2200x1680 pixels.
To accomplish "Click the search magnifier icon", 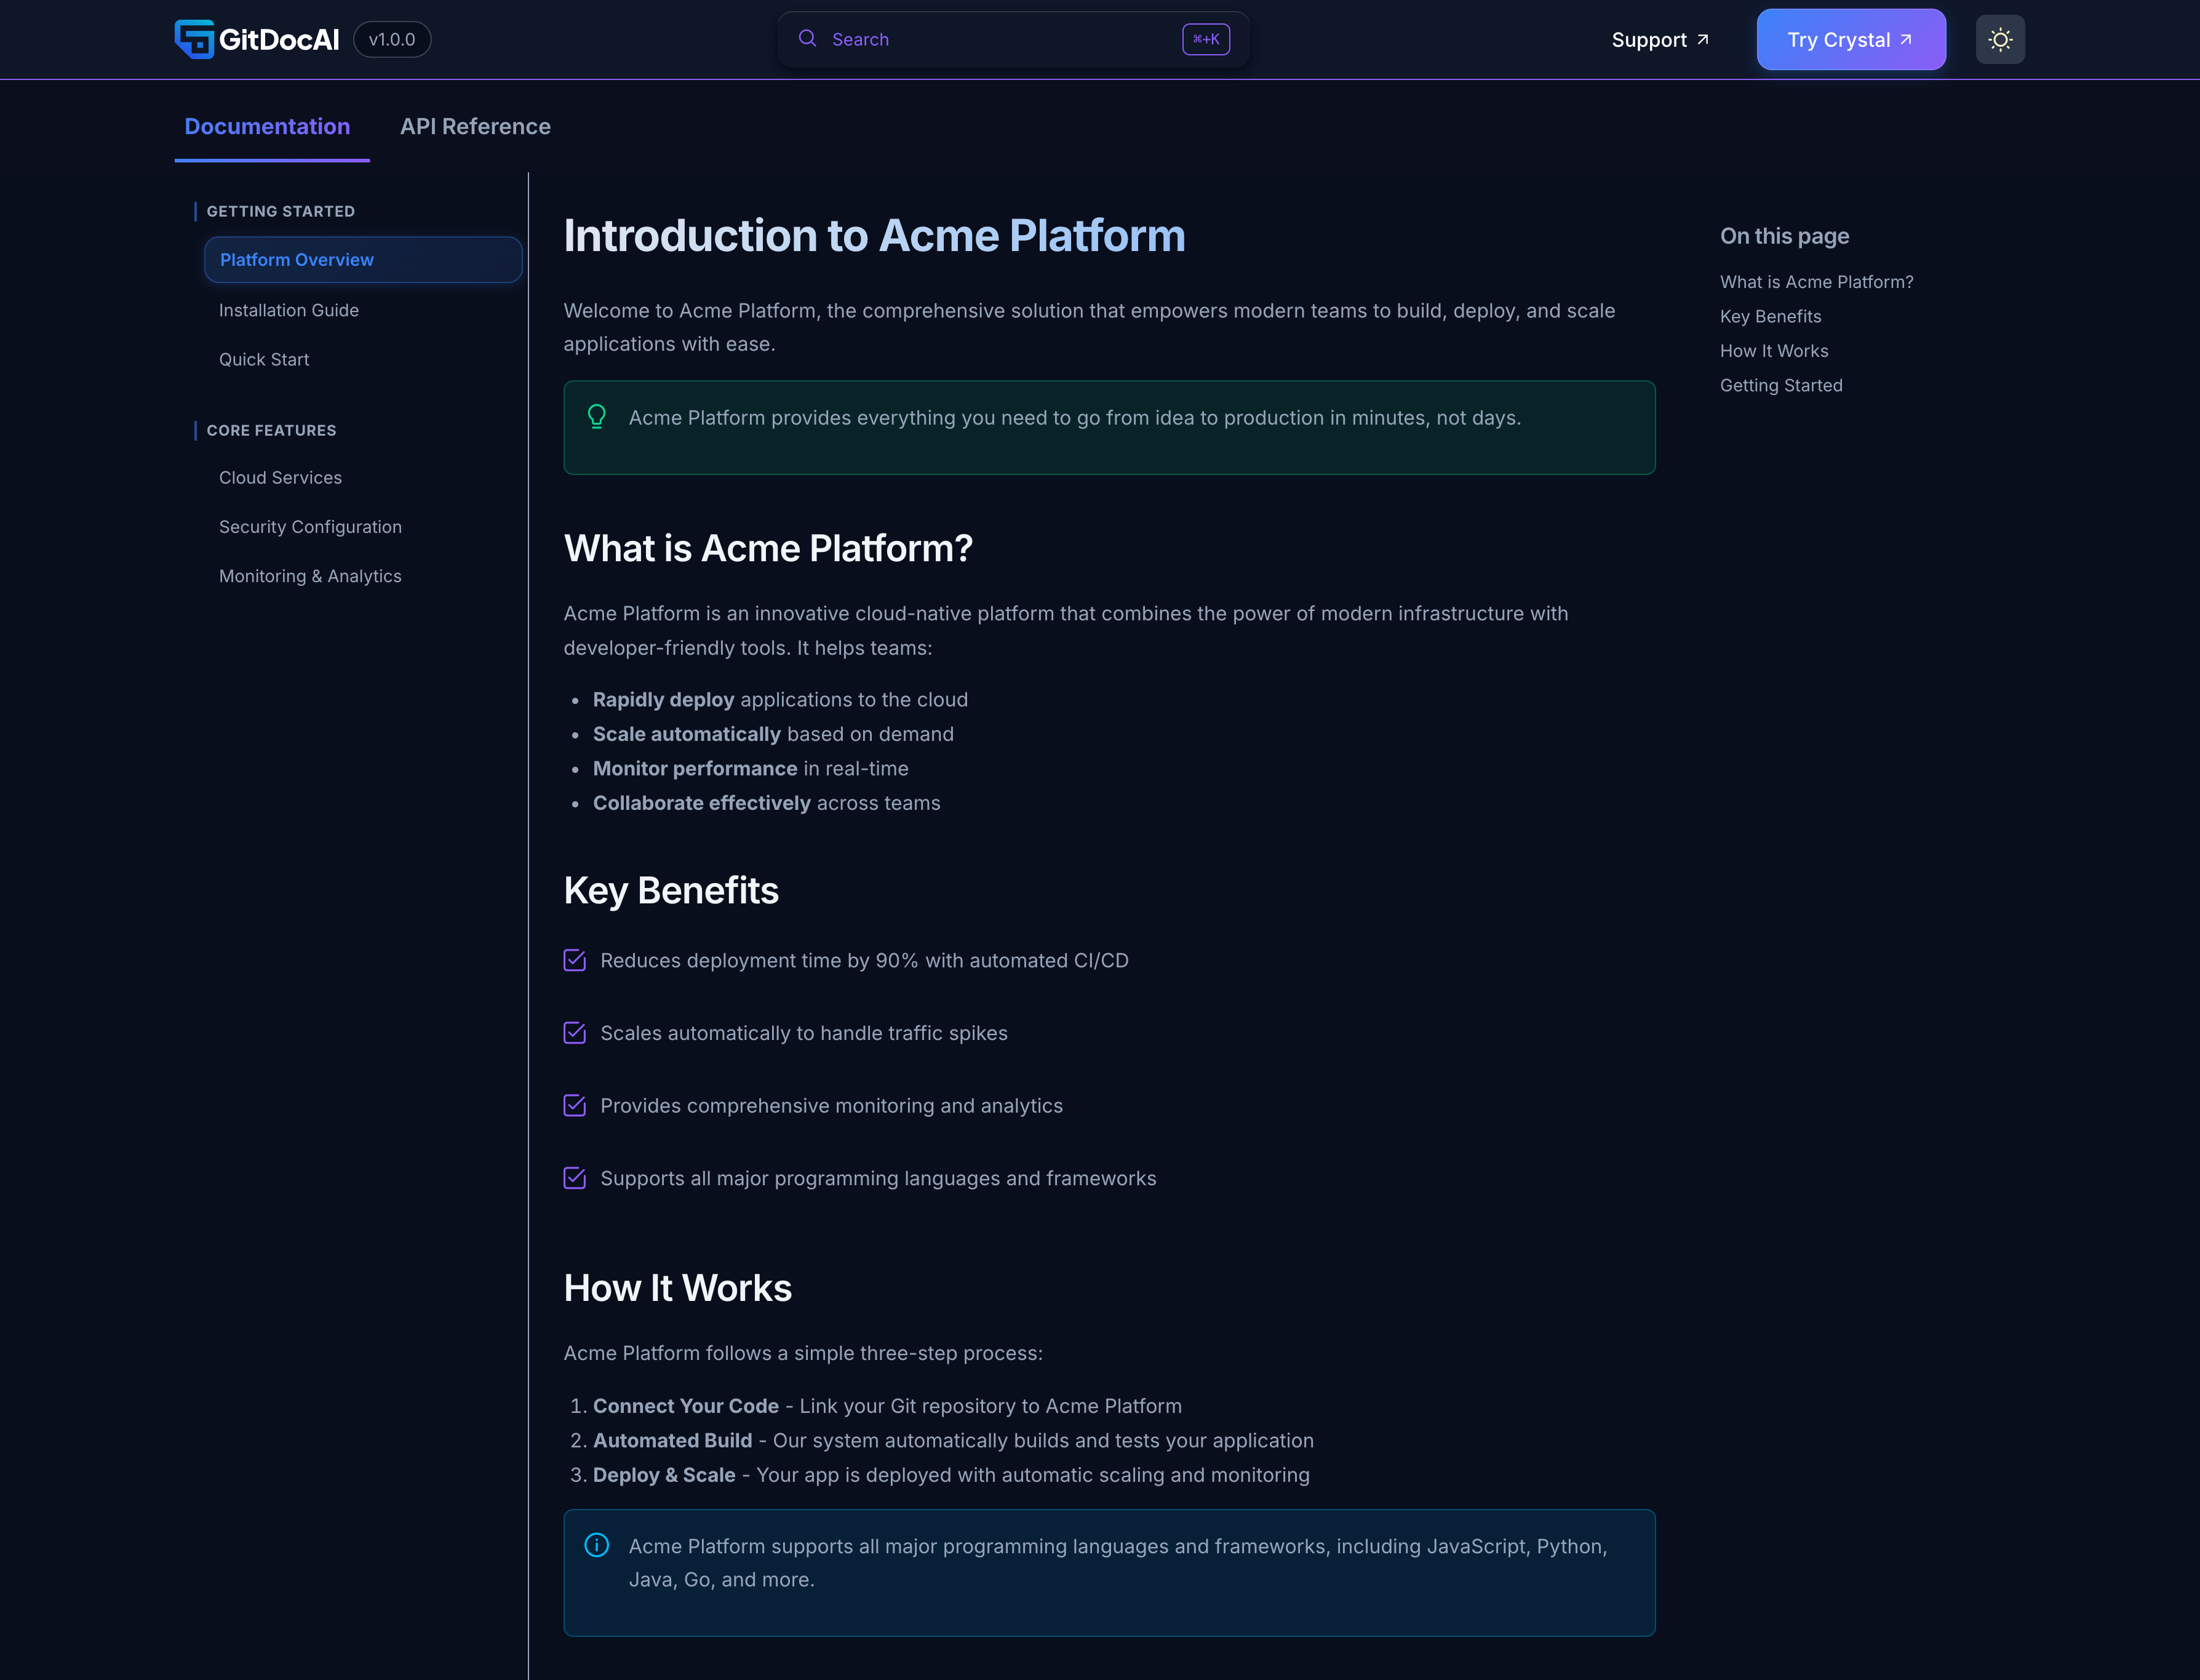I will click(x=807, y=39).
